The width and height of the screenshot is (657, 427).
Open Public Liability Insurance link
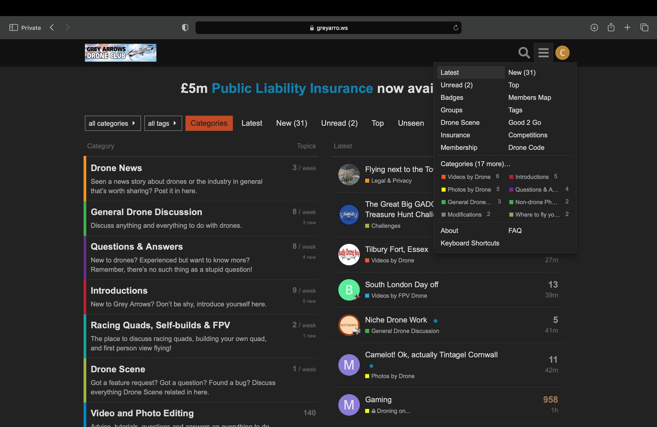(x=292, y=89)
